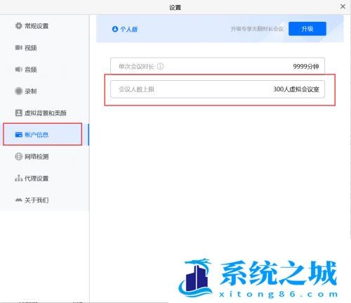Click the camera icon for 视频 settings
Screen dimensions: 351x303
18,48
